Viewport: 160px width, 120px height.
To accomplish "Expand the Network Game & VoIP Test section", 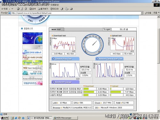I will [109, 59].
